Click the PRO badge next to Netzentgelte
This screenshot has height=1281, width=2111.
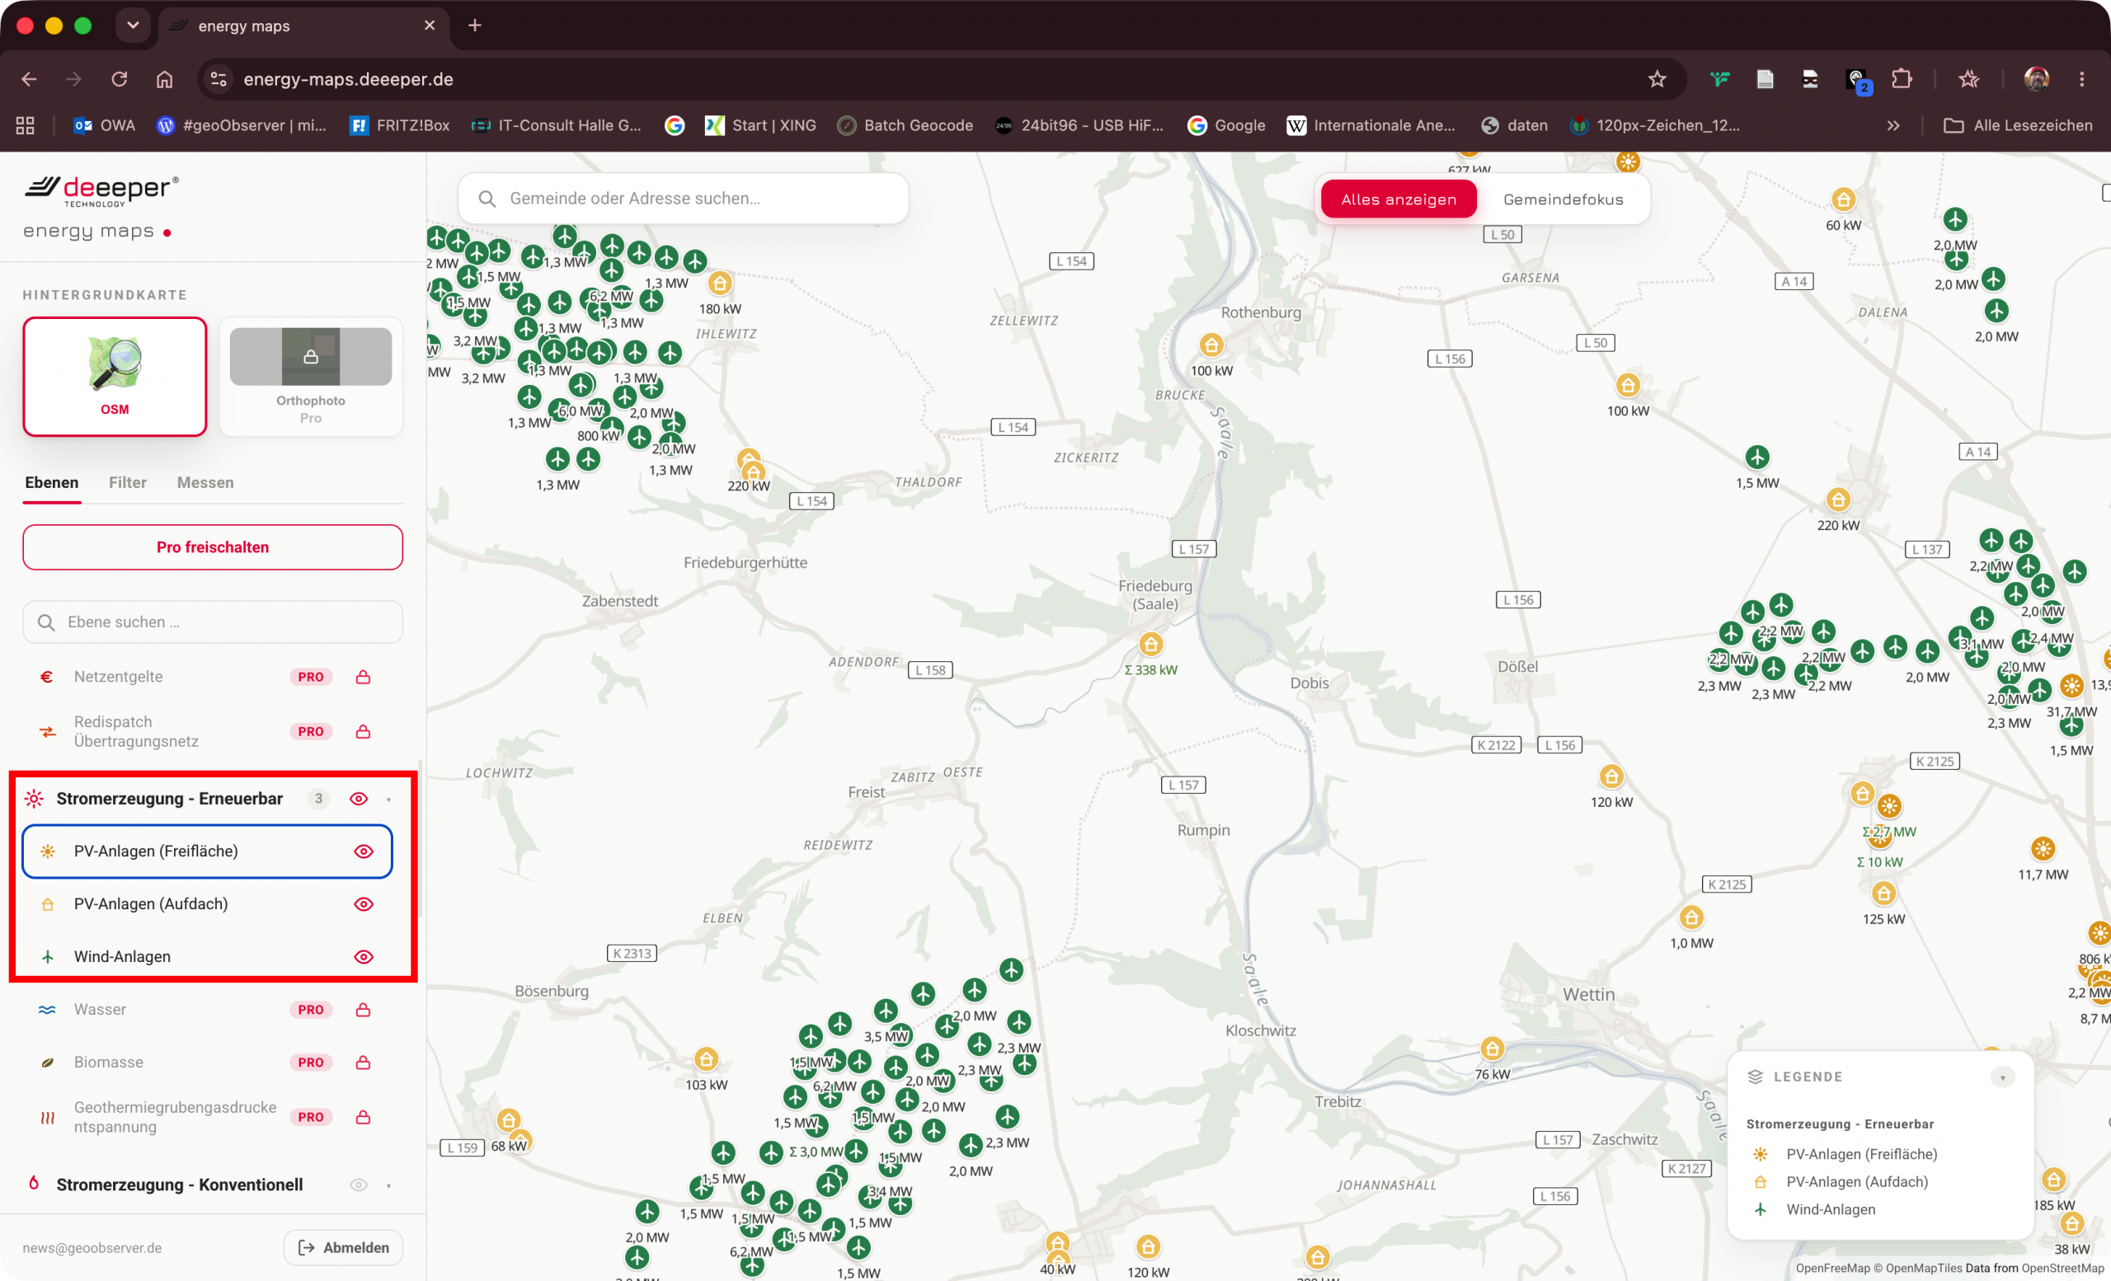311,678
